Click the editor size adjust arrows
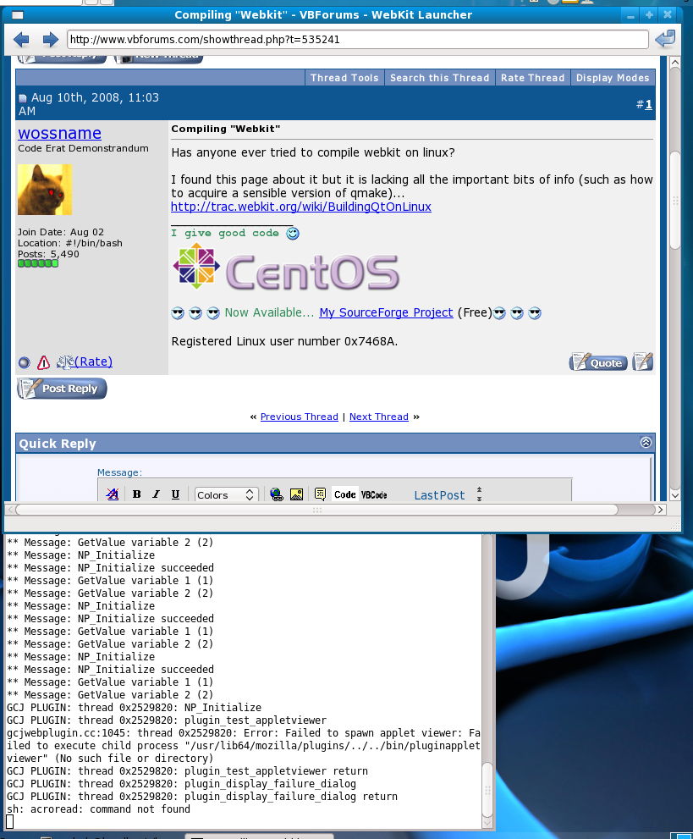The height and width of the screenshot is (839, 693). 479,494
